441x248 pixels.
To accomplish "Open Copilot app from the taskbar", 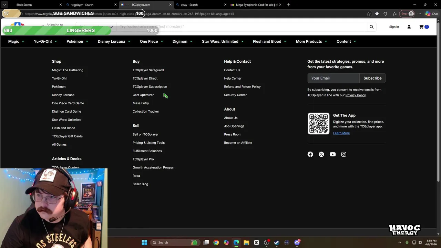I will tap(226, 242).
